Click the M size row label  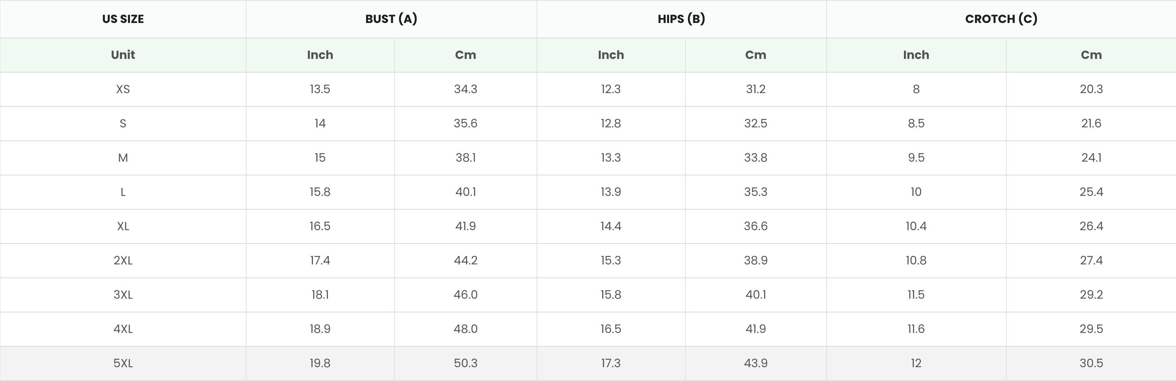pos(123,158)
